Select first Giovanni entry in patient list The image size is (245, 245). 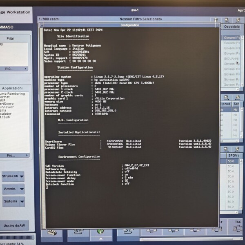click(232, 38)
